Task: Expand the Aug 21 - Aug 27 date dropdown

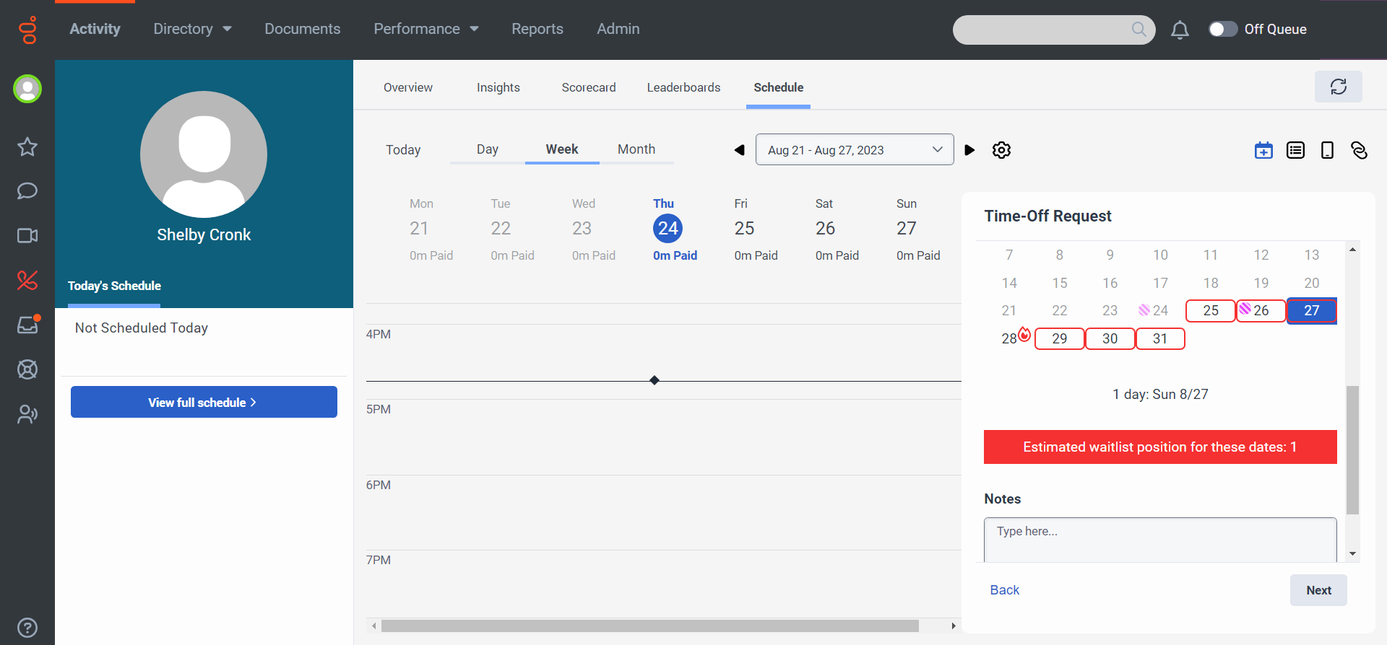Action: tap(854, 150)
